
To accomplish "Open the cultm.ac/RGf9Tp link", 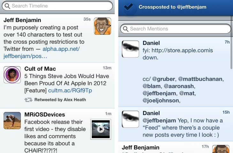I will pos(70,91).
